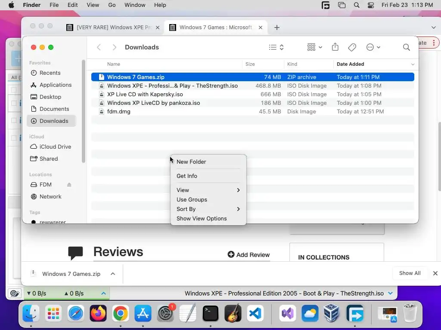Viewport: 441px width, 330px height.
Task: Select Windows XP LiveCD by pankoza.iso
Action: (x=252, y=103)
